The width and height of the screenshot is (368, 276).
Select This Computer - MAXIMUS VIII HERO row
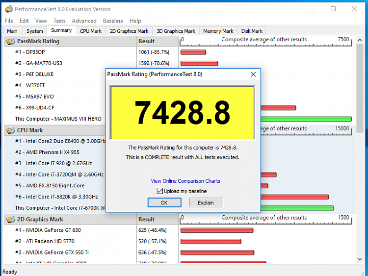tap(54, 119)
